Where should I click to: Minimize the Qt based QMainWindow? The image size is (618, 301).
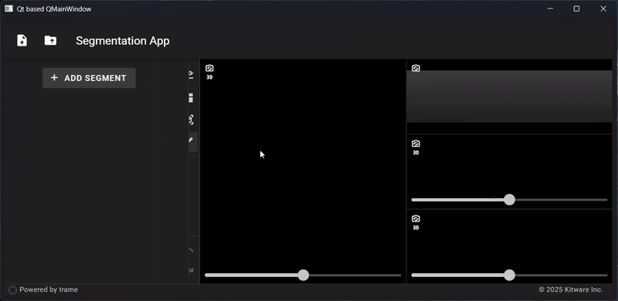(550, 8)
